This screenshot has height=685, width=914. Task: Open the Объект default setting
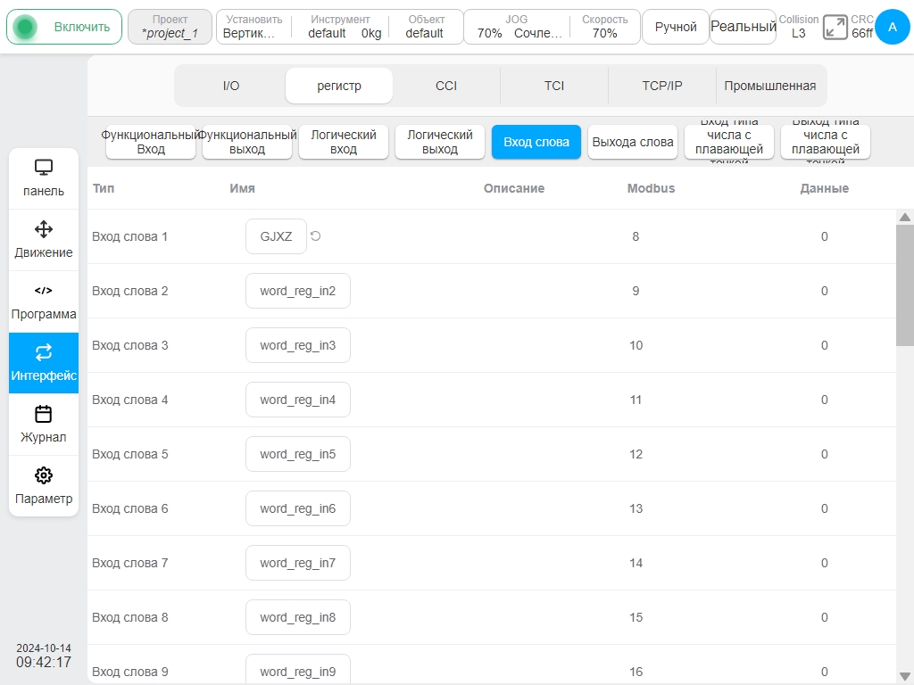point(426,27)
